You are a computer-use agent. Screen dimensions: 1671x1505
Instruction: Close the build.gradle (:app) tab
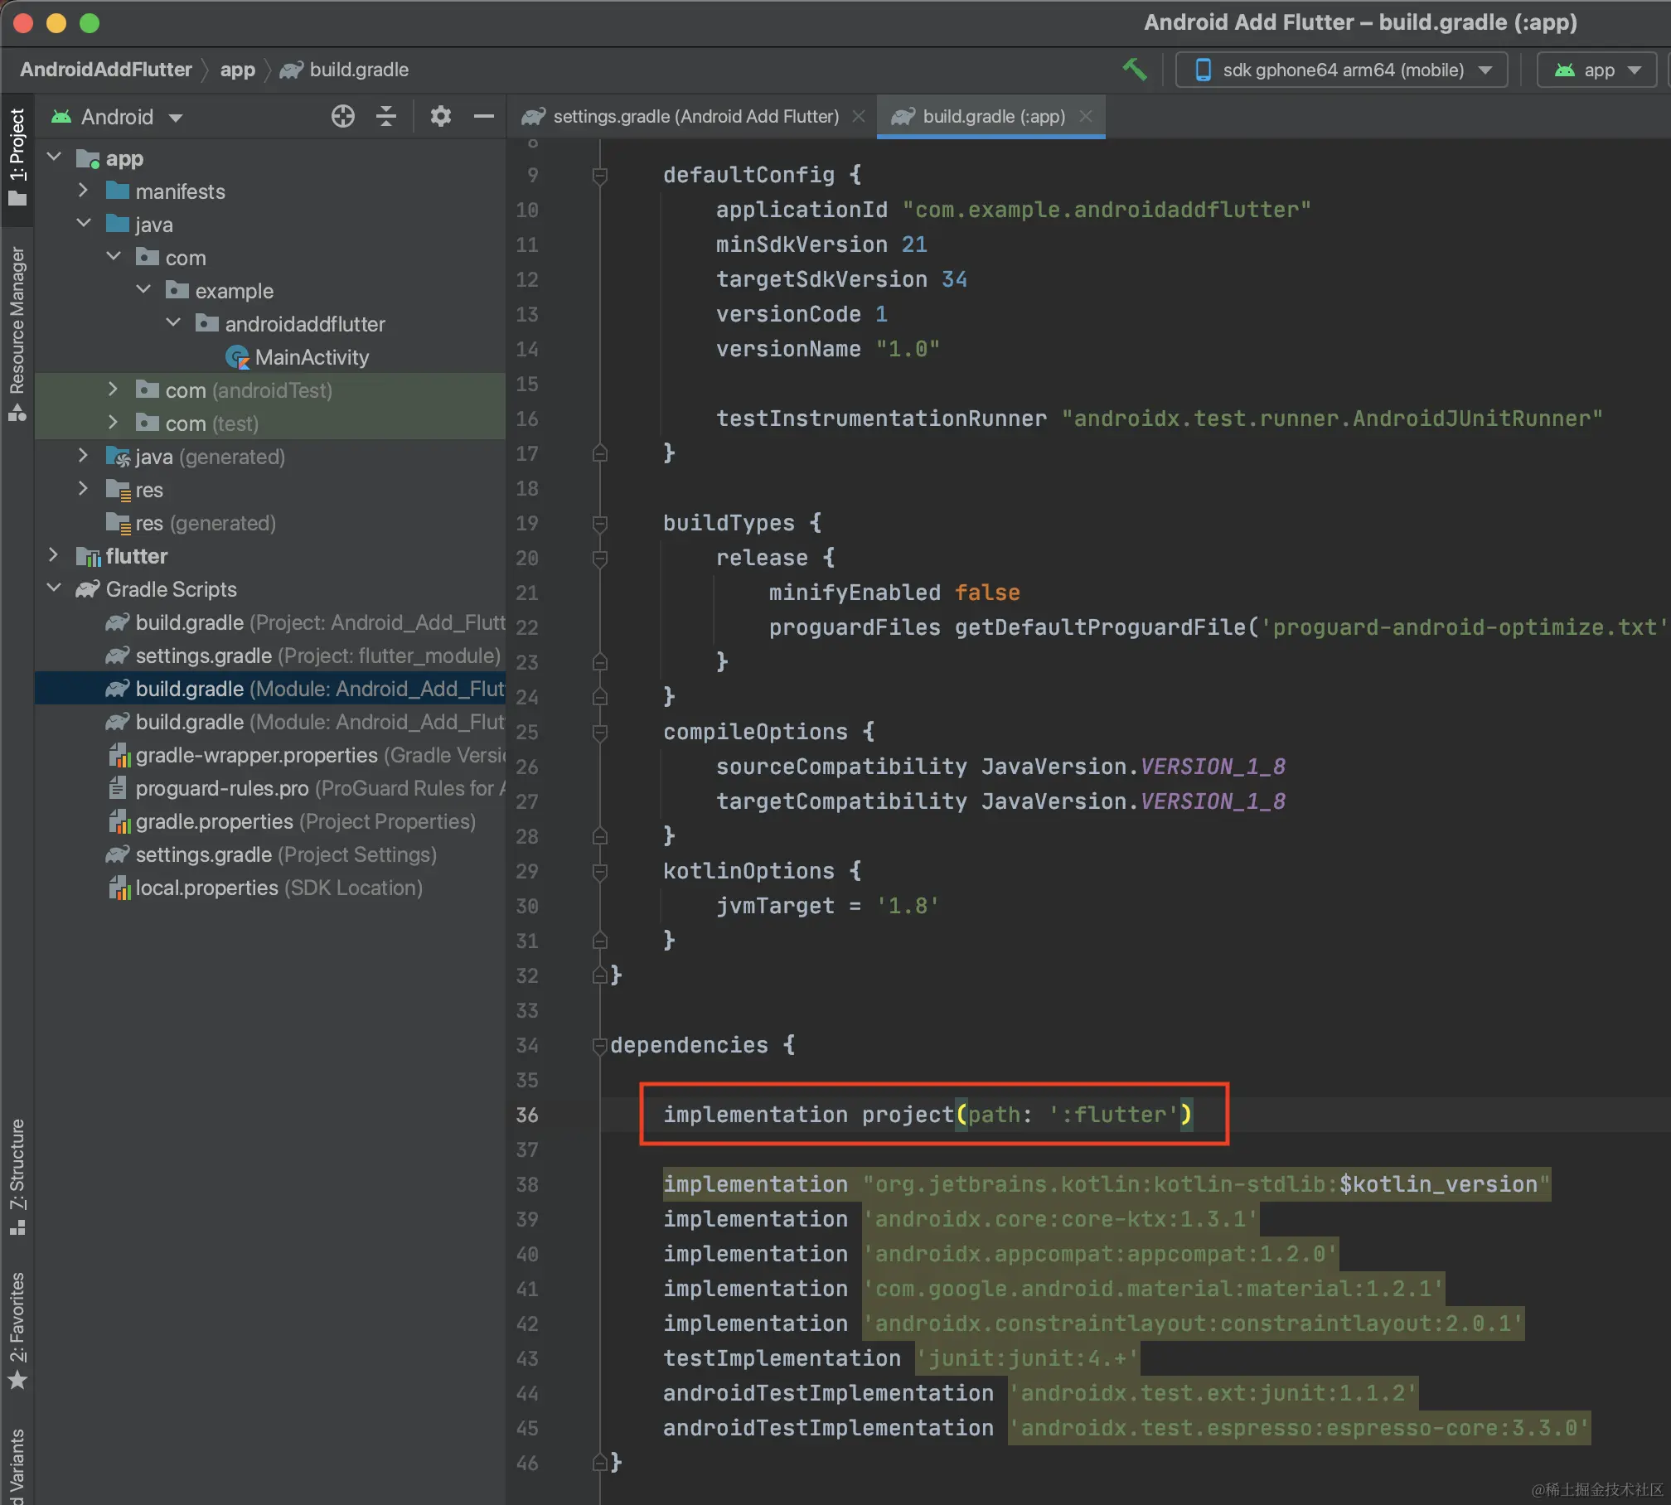coord(1086,117)
